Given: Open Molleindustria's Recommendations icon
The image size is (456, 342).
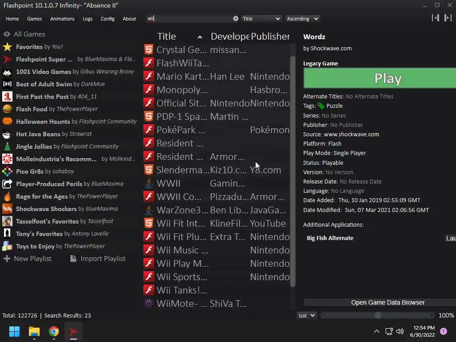Looking at the screenshot, I should [7, 159].
